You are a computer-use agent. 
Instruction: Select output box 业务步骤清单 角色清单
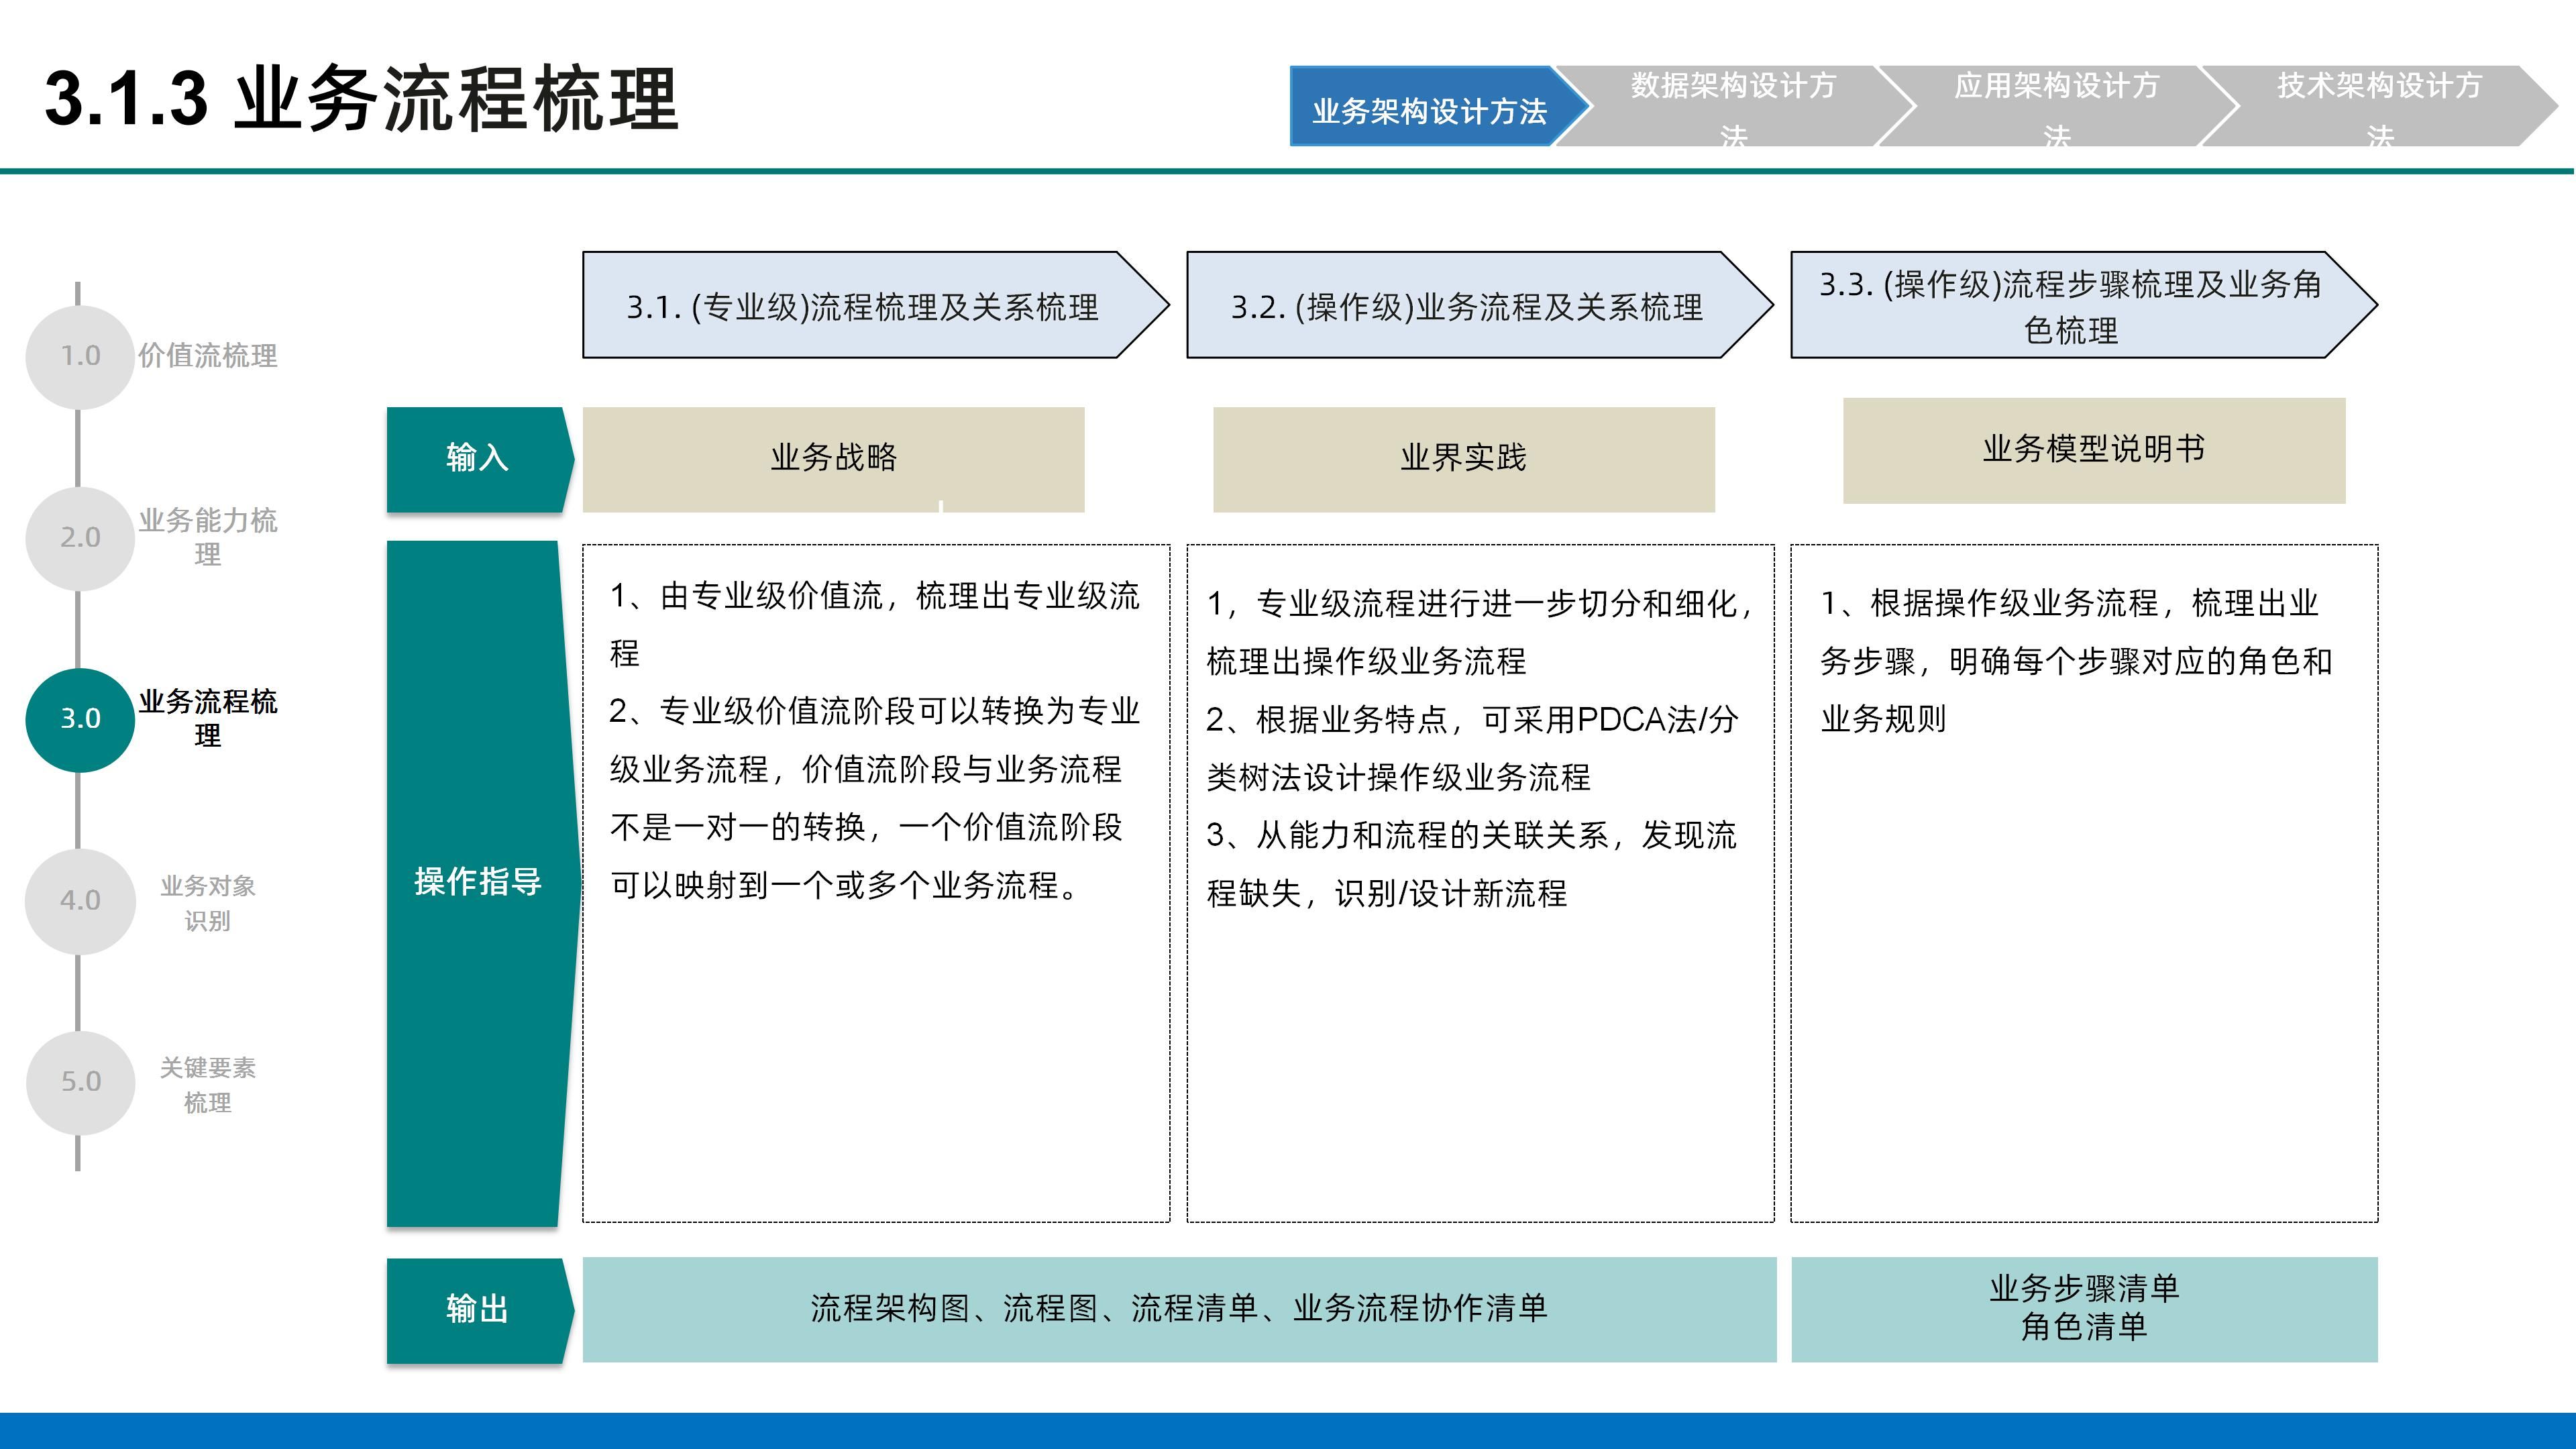(2085, 1310)
